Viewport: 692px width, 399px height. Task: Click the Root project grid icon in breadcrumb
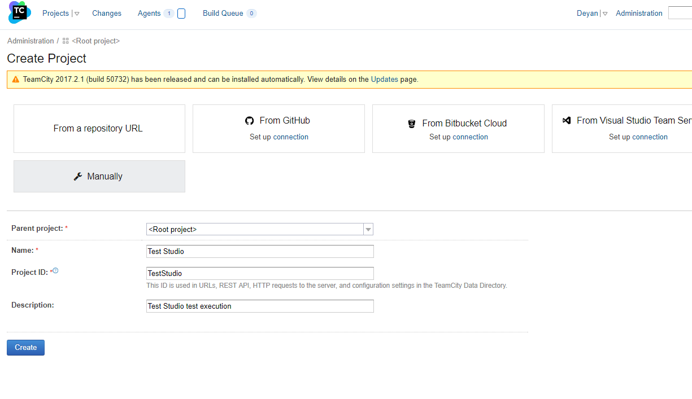(66, 41)
